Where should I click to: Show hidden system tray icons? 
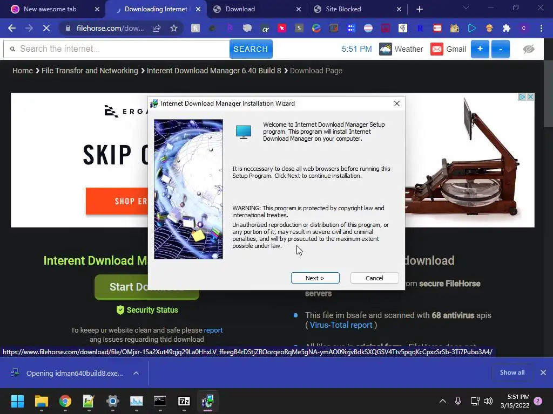pos(443,401)
